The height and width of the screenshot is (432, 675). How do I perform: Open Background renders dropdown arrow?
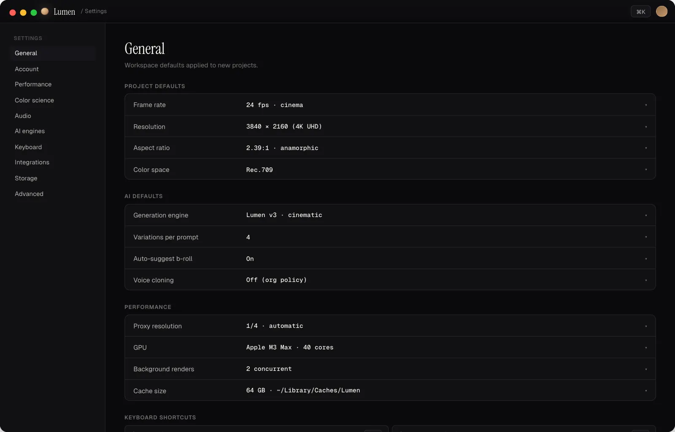[646, 369]
